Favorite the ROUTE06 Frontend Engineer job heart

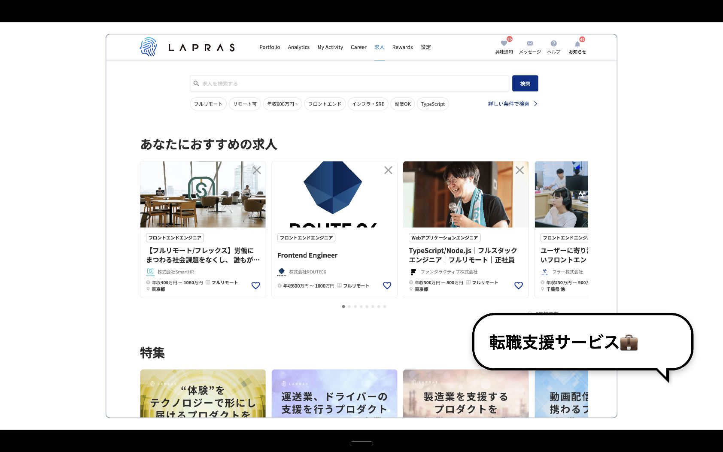pos(387,285)
